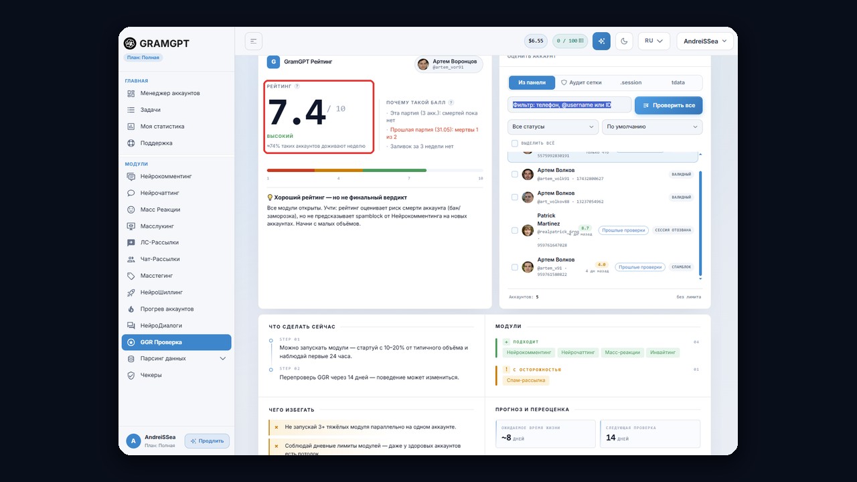Open Менеджер аккаунтов in the sidebar
Screen dimensions: 857x482
click(176, 93)
